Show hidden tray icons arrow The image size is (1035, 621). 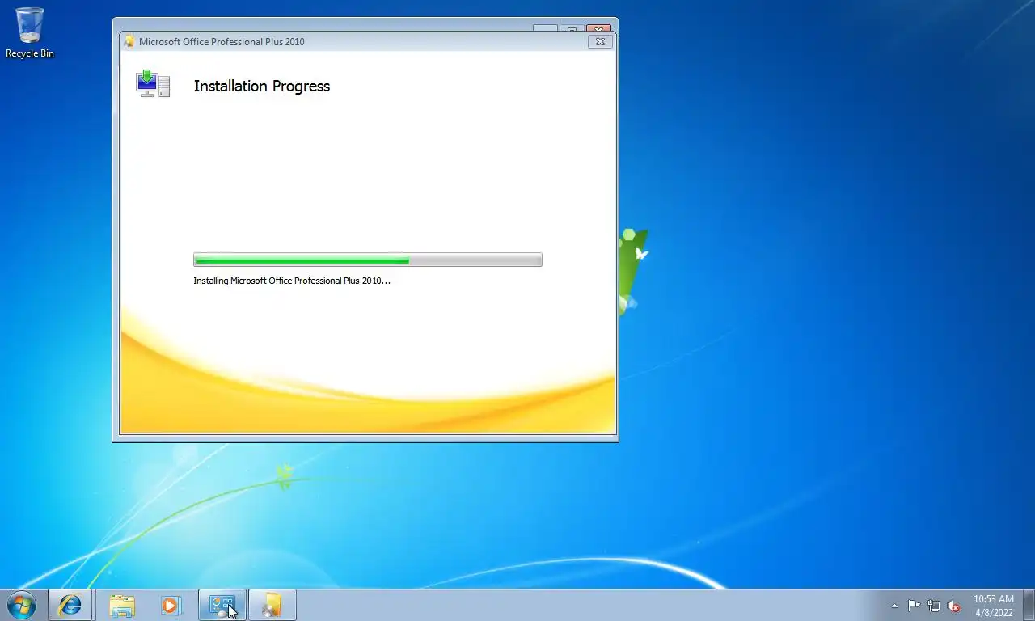coord(894,606)
